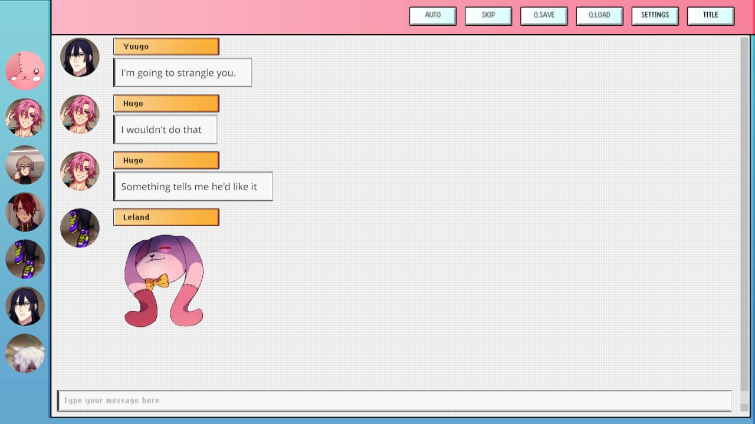Click the 'I'm going to strangle you.' message
Image resolution: width=755 pixels, height=424 pixels.
point(183,73)
